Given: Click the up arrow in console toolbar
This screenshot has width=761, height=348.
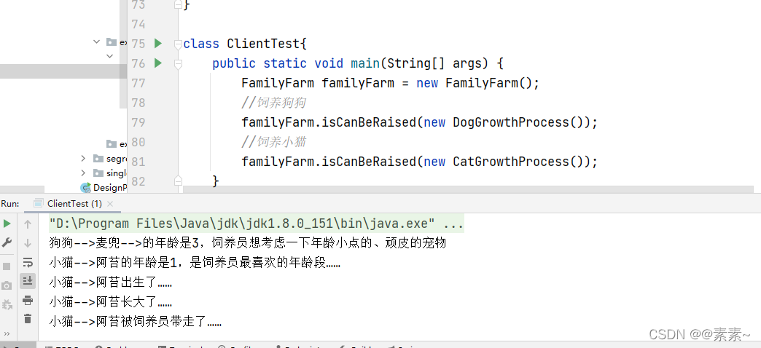Looking at the screenshot, I should 28,224.
